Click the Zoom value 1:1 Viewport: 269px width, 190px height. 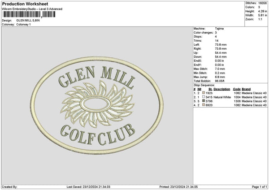(260, 19)
